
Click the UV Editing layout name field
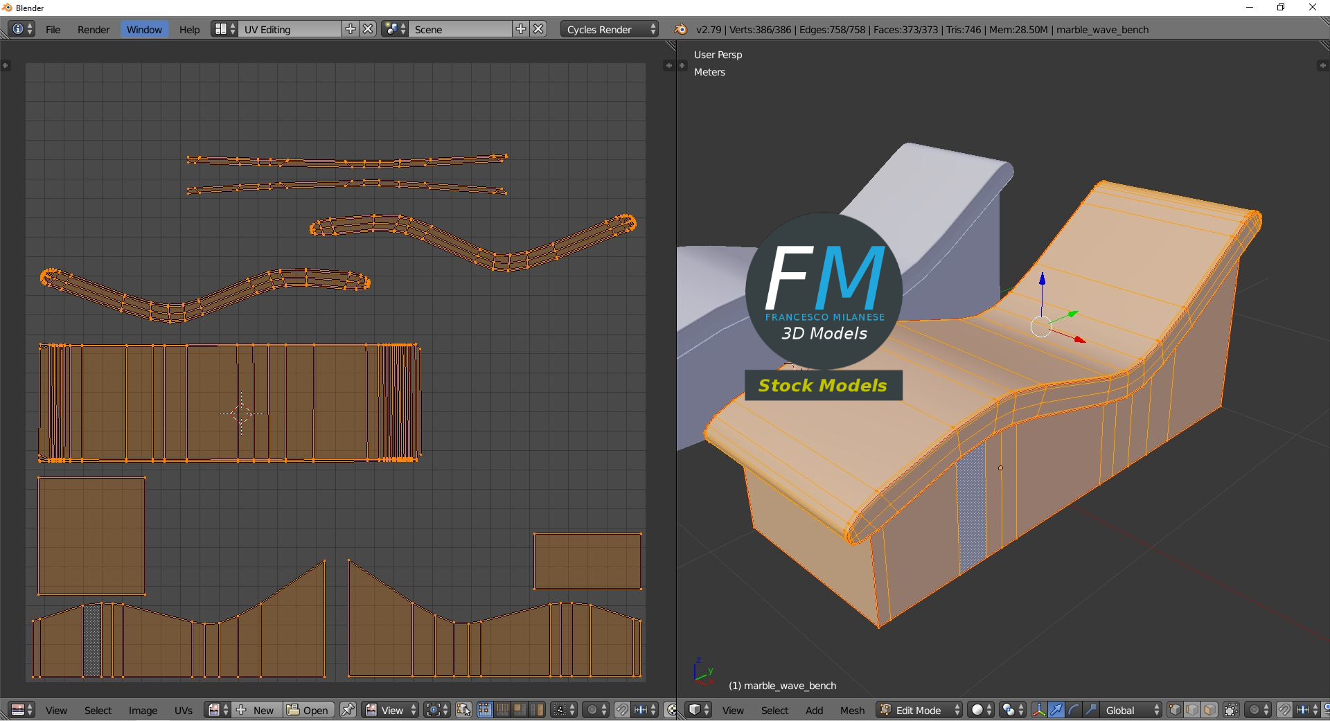pos(290,29)
